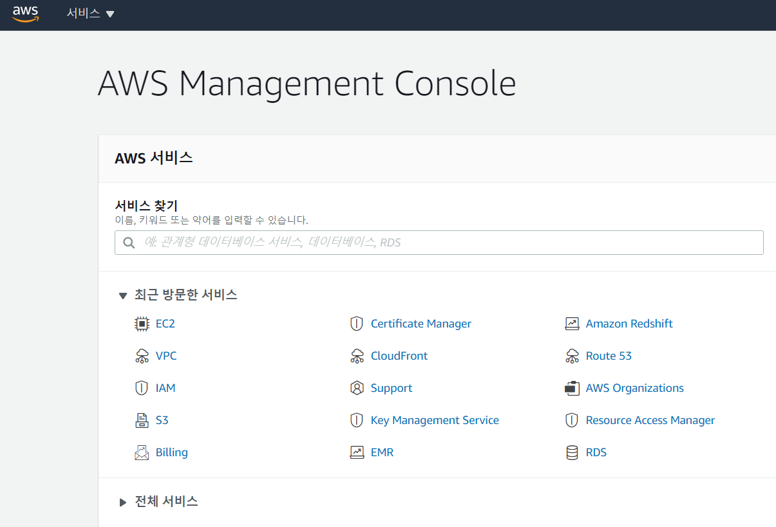Click the Support person icon
This screenshot has height=527, width=776.
click(x=357, y=388)
